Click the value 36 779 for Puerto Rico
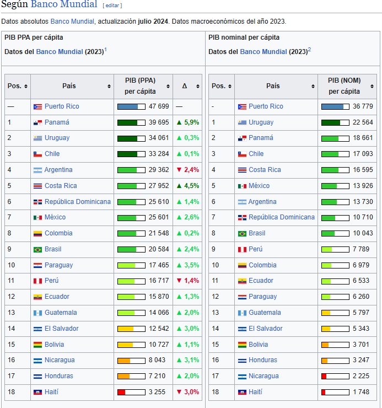The width and height of the screenshot is (382, 408). pos(363,106)
